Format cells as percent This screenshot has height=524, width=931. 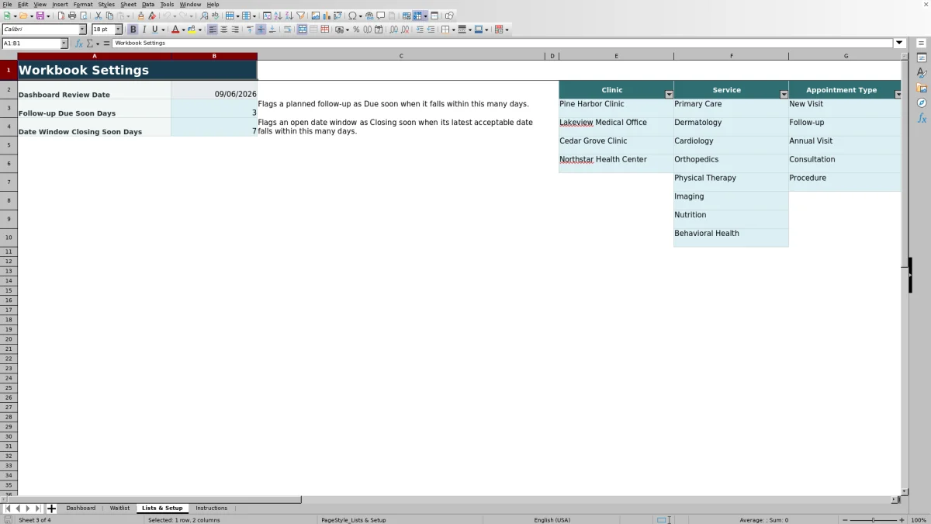[x=356, y=29]
